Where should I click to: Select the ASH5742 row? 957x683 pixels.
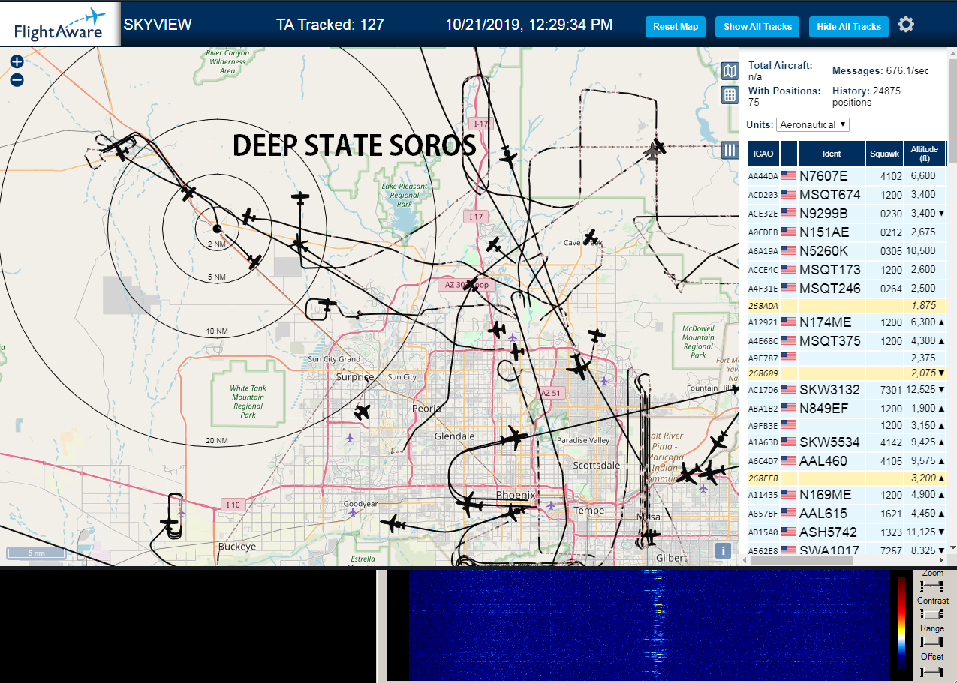tap(847, 532)
